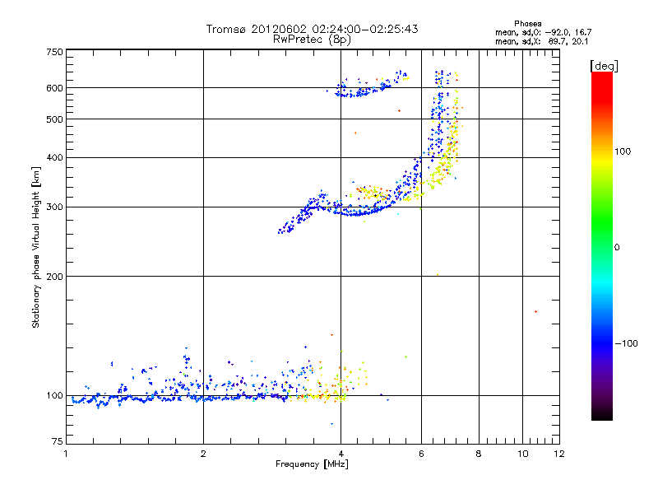Click the x-axis label '4'

[x=341, y=454]
